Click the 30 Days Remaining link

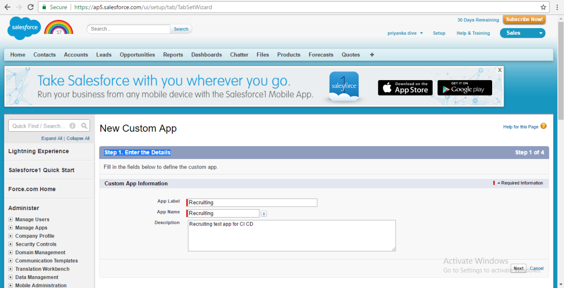click(x=478, y=20)
